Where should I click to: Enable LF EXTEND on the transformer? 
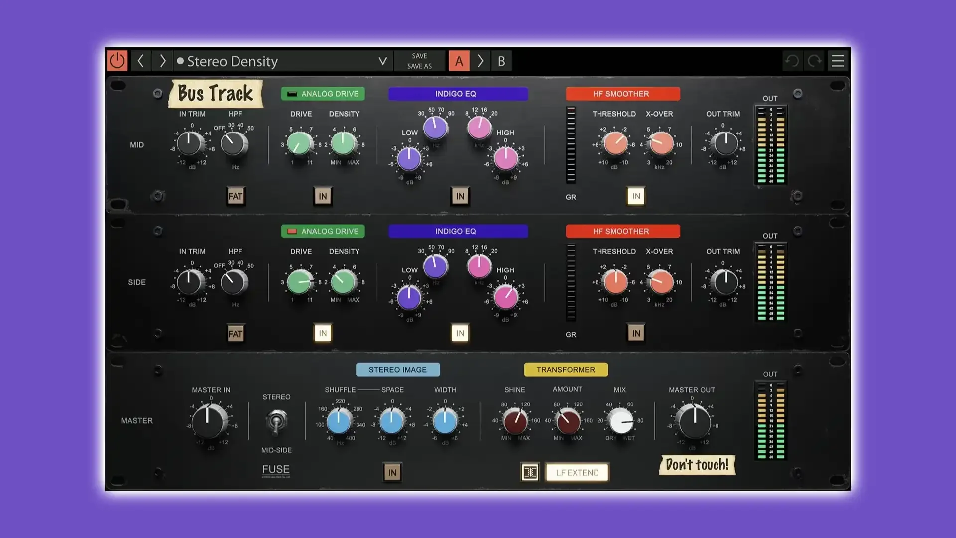(577, 472)
